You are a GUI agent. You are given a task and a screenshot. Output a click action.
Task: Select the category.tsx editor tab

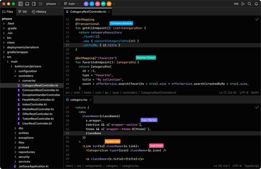tap(79, 100)
